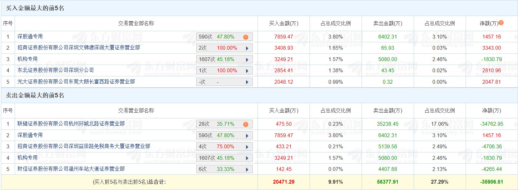Image resolution: width=518 pixels, height=190 pixels.
Task: Click 净额(万) header in sell table
Action: coord(492,111)
